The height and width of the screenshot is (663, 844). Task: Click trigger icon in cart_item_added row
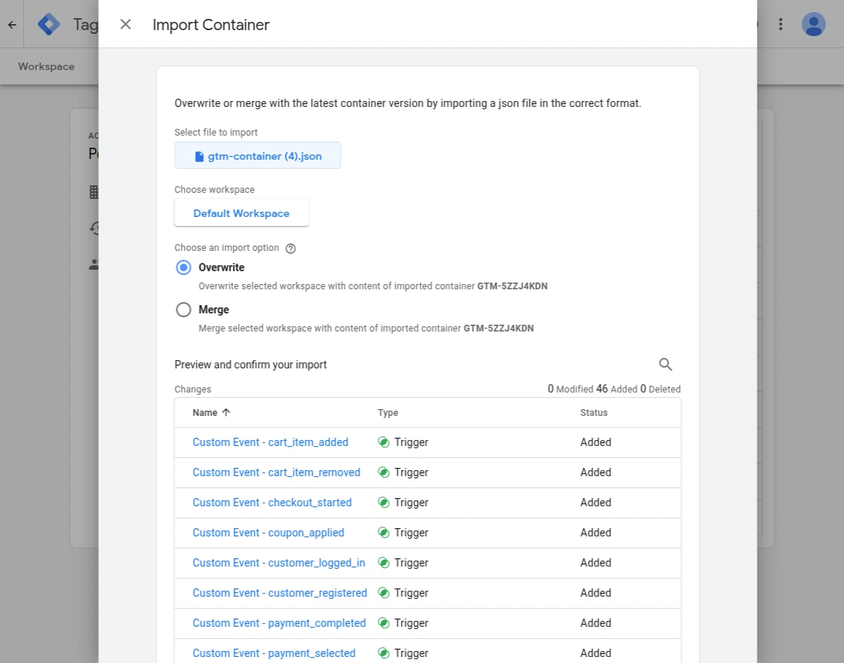pos(384,442)
